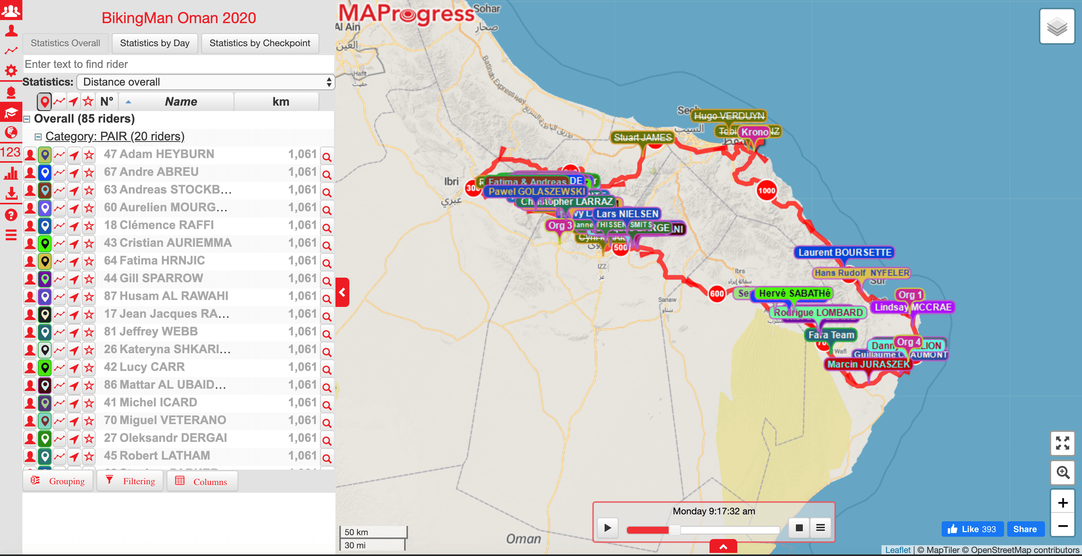This screenshot has width=1082, height=556.
Task: Click settings gear icon in sidebar
Action: pyautogui.click(x=11, y=70)
